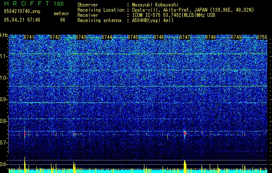The width and height of the screenshot is (272, 173).
Task: Click the meteor count value 86
Action: (63, 20)
